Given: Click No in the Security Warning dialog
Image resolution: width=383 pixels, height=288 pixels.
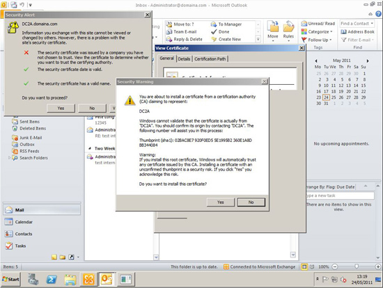Looking at the screenshot, I should tap(251, 202).
